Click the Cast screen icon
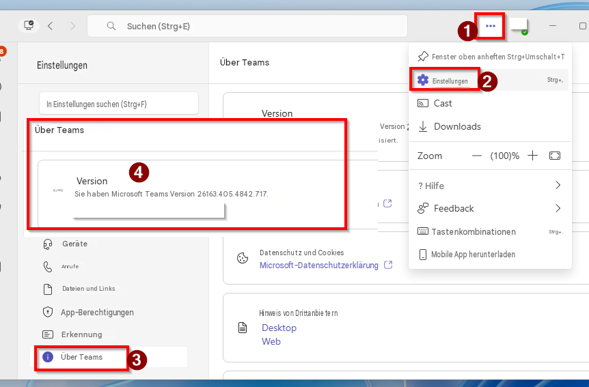The height and width of the screenshot is (387, 589). tap(423, 103)
